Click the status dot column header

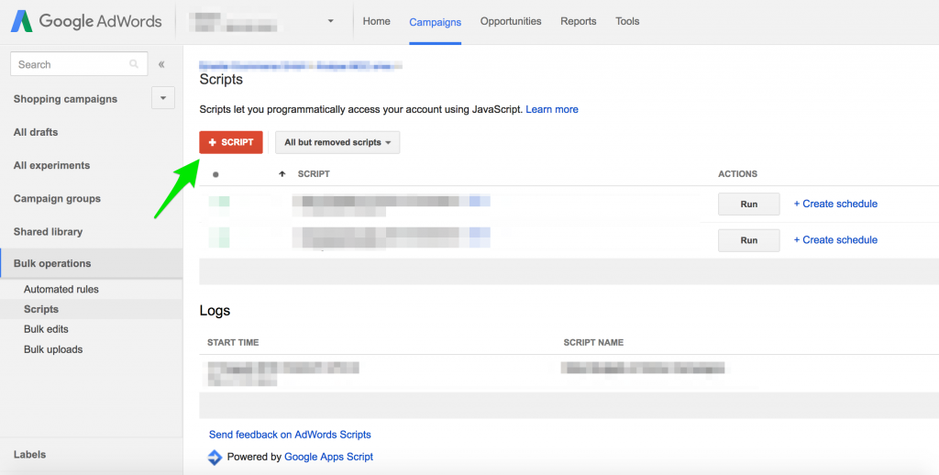coord(215,174)
